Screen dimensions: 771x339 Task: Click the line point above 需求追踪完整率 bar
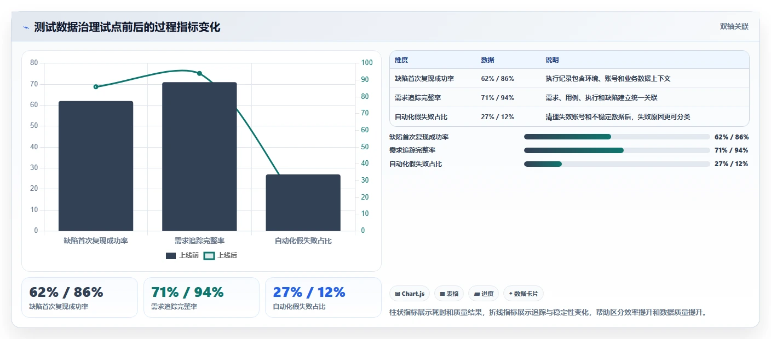[199, 73]
